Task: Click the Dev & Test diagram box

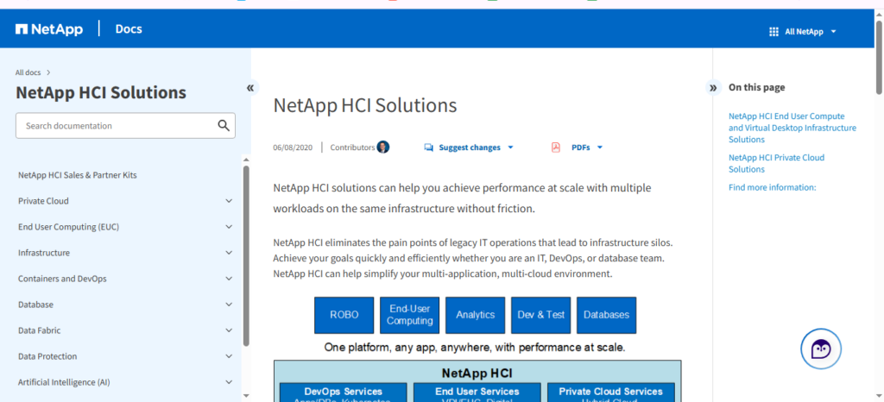Action: [540, 315]
